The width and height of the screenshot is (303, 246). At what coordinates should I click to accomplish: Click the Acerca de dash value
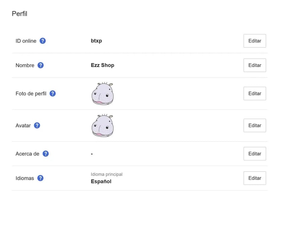tap(92, 154)
